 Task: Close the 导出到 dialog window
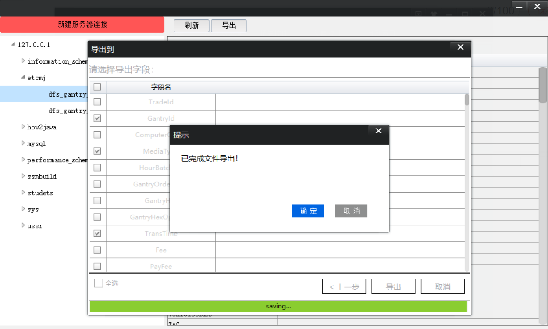coord(460,47)
